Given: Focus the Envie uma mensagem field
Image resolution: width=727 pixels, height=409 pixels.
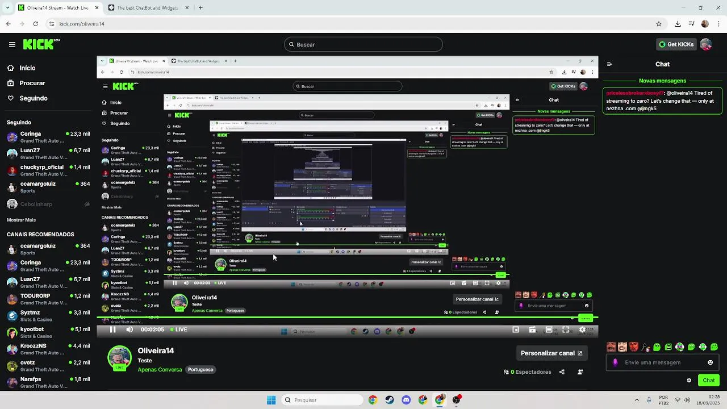Looking at the screenshot, I should point(662,362).
